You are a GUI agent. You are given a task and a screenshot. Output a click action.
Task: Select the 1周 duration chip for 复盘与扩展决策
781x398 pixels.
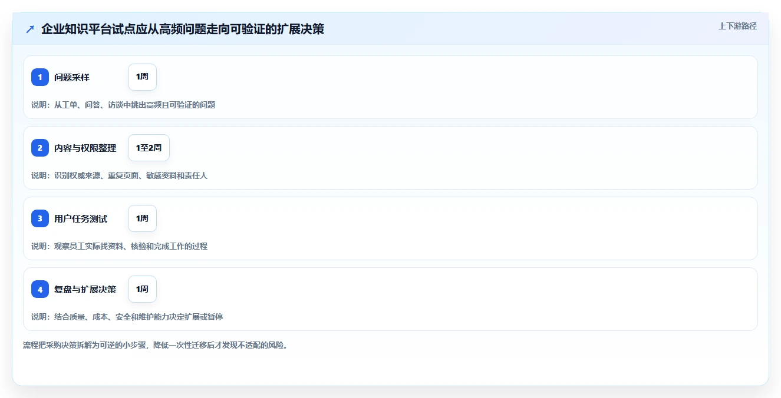coord(142,289)
